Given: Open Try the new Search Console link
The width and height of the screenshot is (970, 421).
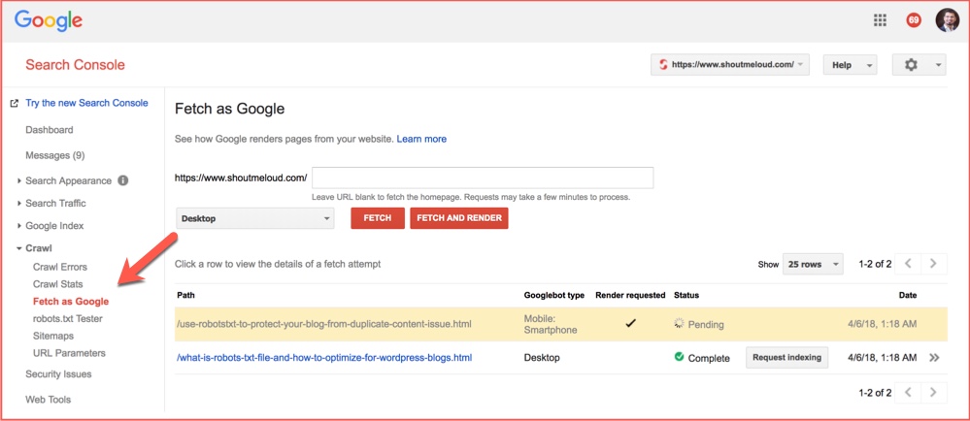Looking at the screenshot, I should click(x=86, y=103).
